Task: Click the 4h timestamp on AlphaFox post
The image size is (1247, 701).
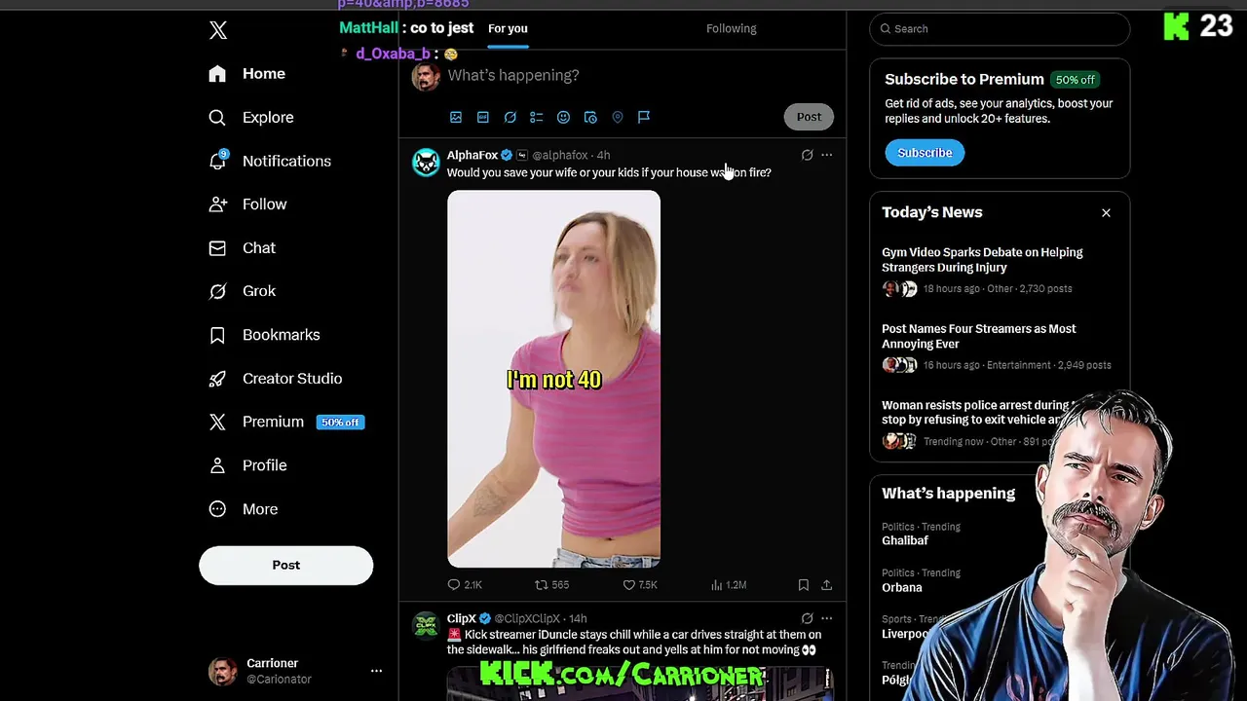Action: point(603,156)
